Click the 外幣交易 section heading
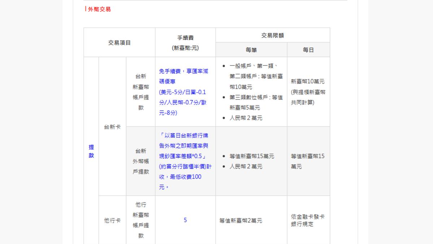This screenshot has height=244, width=433. [99, 9]
